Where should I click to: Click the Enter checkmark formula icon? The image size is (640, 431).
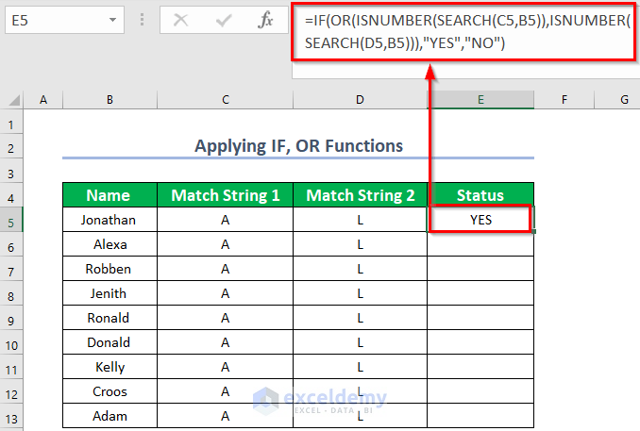pyautogui.click(x=224, y=20)
